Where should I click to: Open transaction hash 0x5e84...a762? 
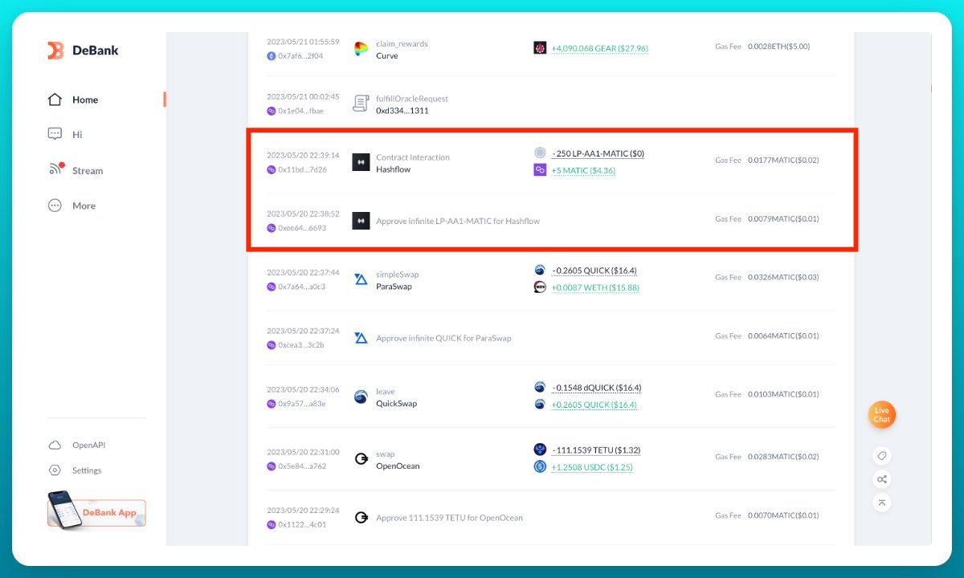tap(302, 466)
